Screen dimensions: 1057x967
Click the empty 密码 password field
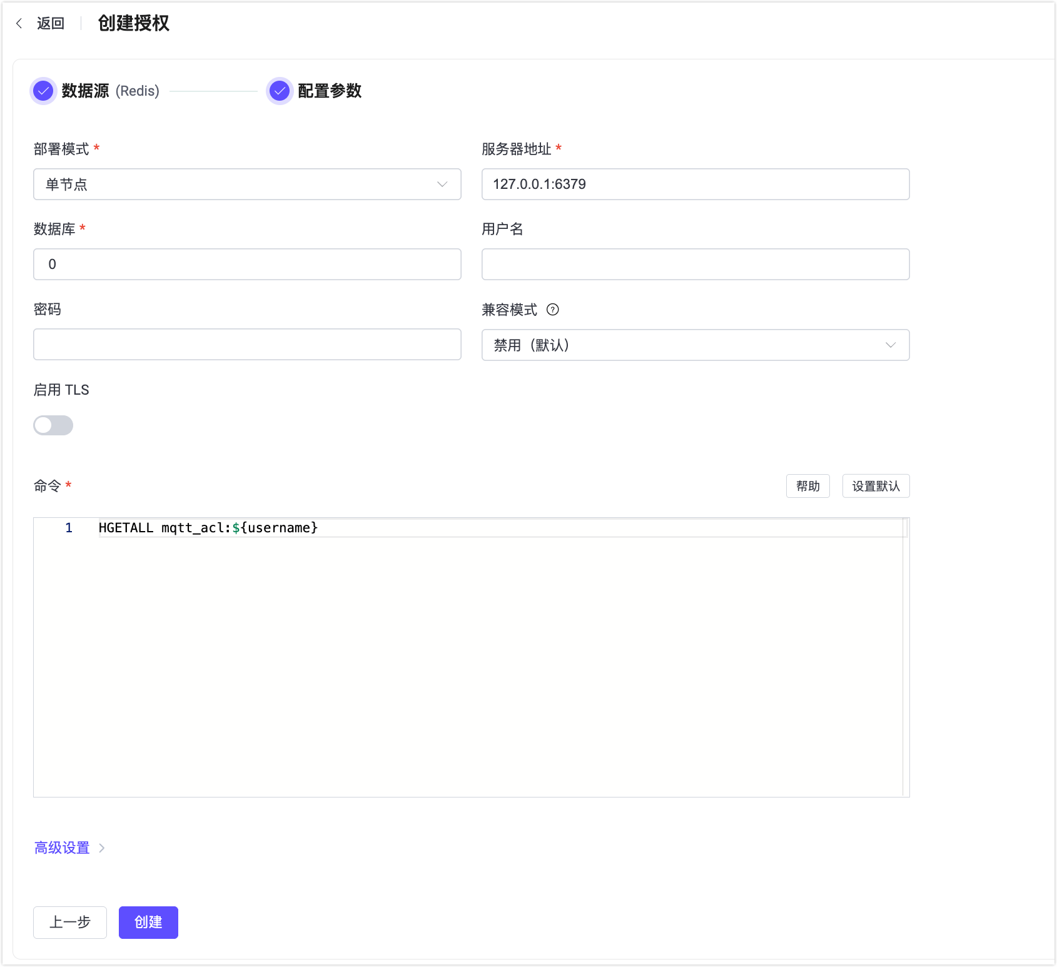coord(247,344)
